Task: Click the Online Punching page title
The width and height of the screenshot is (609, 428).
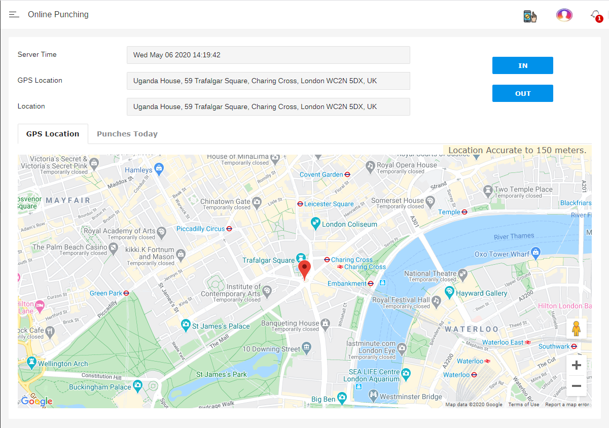Action: tap(58, 15)
